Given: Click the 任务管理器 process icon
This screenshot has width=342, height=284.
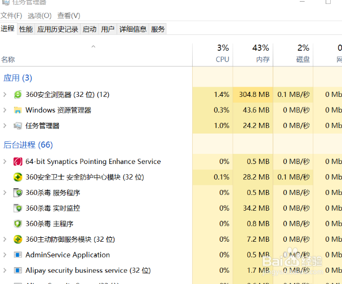Looking at the screenshot, I should point(18,126).
